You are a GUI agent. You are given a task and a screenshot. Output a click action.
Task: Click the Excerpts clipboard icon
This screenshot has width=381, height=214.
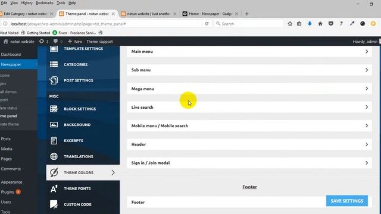pos(54,140)
